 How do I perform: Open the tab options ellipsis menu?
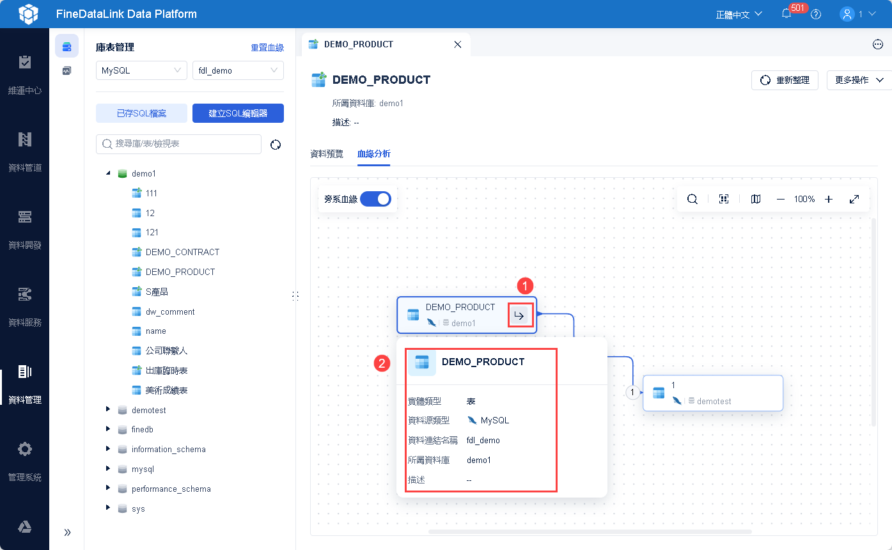[878, 44]
